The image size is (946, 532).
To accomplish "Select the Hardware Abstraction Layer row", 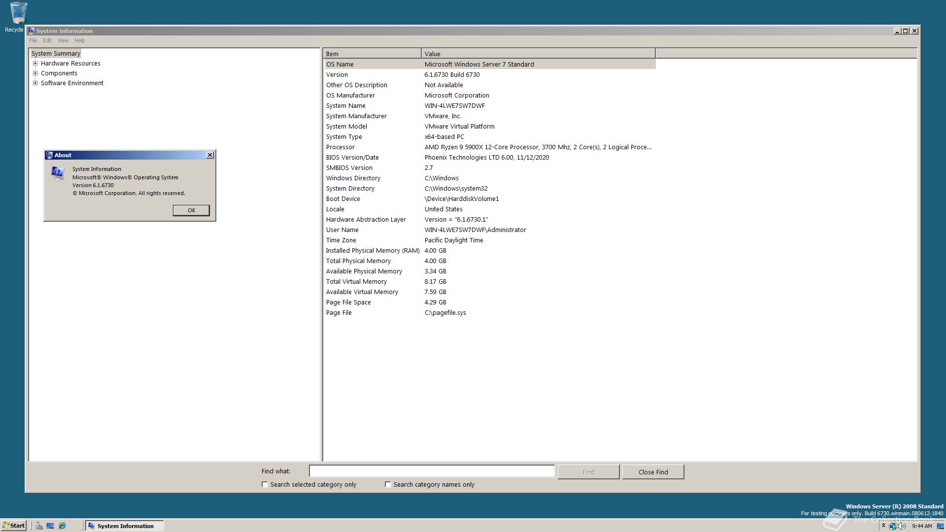I will pos(490,219).
